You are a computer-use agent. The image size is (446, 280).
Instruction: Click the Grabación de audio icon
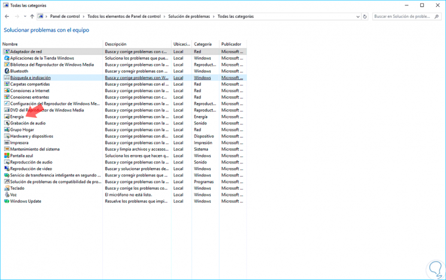coord(7,123)
